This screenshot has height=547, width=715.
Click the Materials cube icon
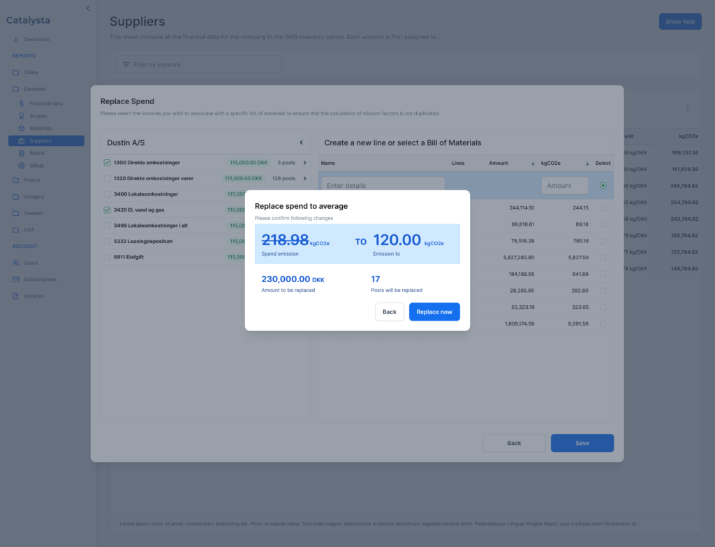pos(22,129)
